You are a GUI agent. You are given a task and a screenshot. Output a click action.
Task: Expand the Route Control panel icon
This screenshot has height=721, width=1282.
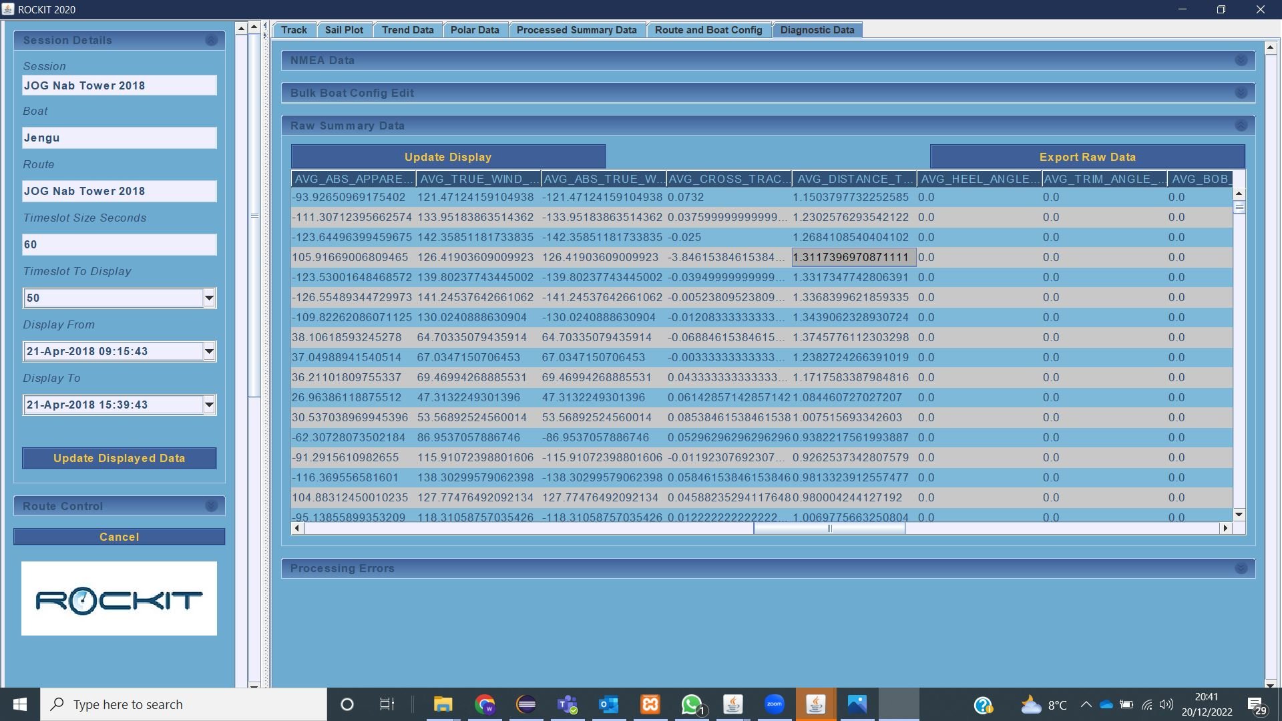point(211,506)
